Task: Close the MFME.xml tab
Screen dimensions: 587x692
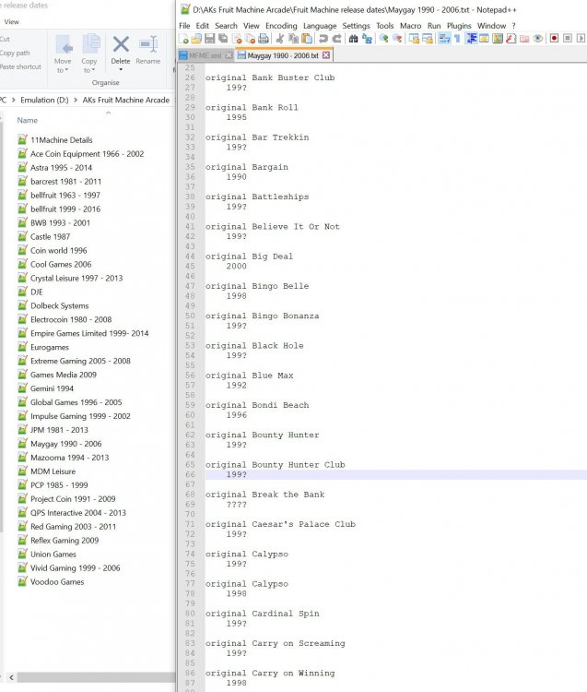Action: [x=229, y=55]
